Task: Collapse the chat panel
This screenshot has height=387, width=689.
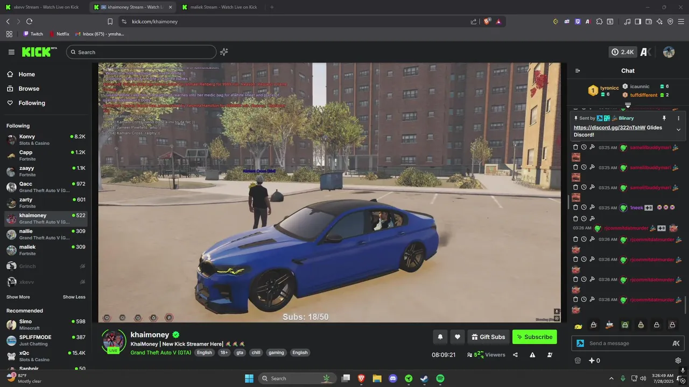Action: [x=578, y=71]
